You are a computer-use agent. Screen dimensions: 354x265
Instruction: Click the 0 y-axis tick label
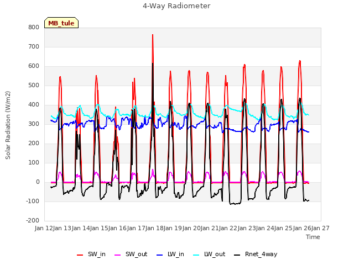pos(38,182)
